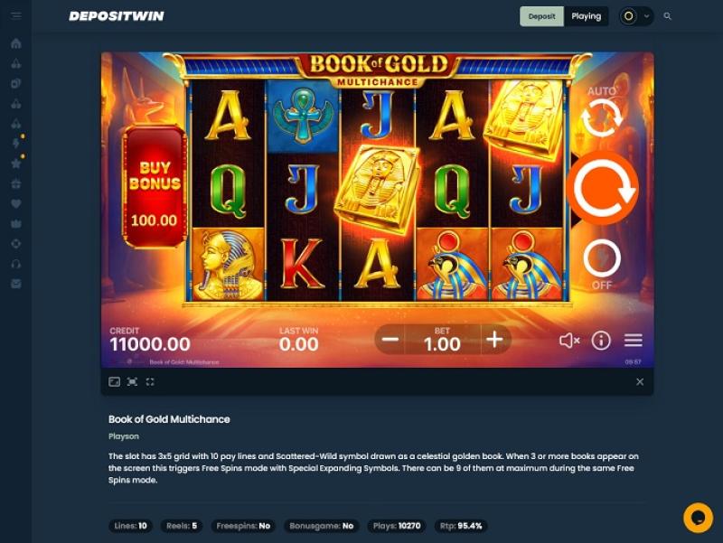Go to the home sidebar icon
723x543 pixels.
(16, 43)
